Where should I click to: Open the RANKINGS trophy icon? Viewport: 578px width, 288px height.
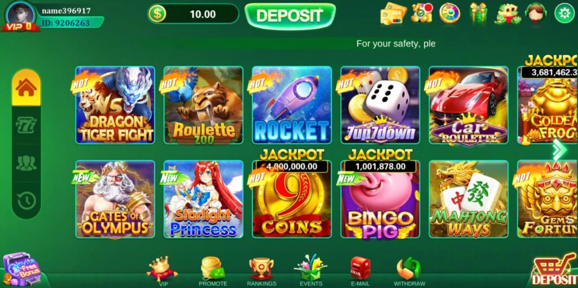pos(261,272)
